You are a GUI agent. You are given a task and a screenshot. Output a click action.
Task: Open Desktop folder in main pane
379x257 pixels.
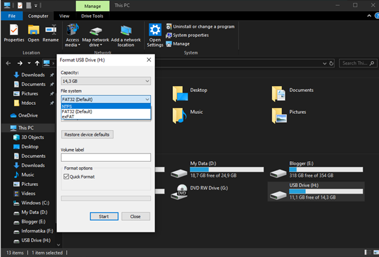pos(190,94)
